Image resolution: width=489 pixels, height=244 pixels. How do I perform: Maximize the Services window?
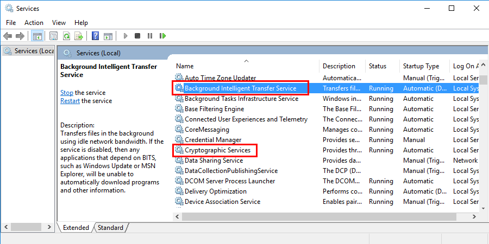coord(452,8)
